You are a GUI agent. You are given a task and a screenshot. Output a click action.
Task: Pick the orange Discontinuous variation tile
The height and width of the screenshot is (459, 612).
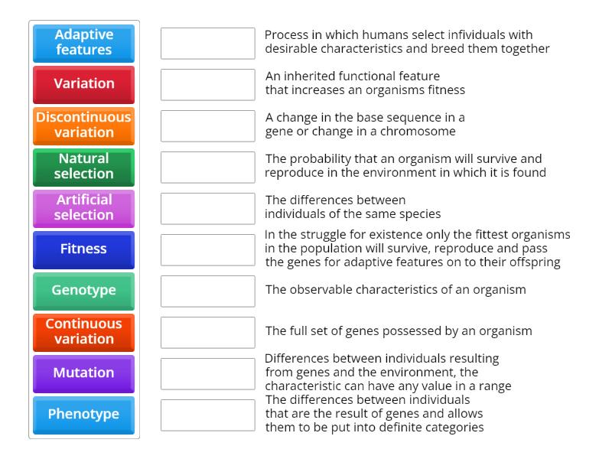[x=84, y=125]
